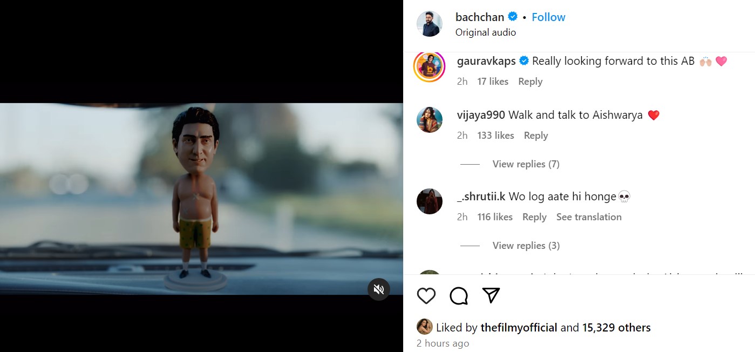The image size is (755, 352).
Task: Translate the _.shrutii.k comment
Action: [x=589, y=217]
